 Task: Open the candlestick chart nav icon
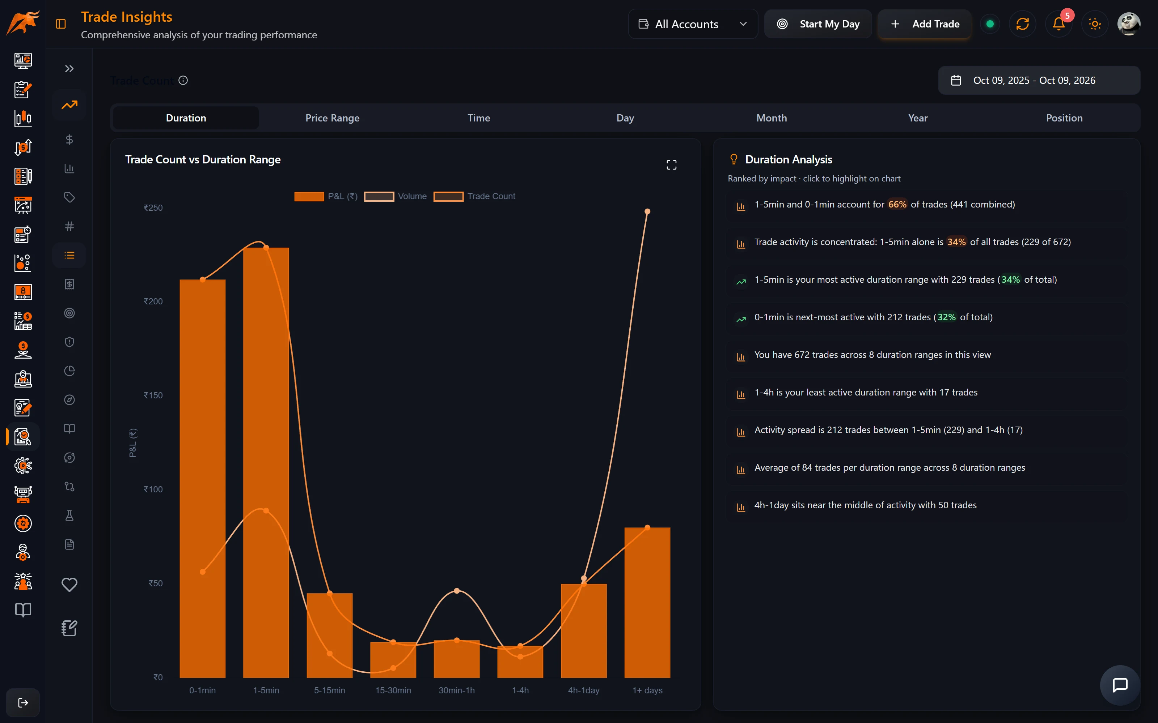point(23,118)
